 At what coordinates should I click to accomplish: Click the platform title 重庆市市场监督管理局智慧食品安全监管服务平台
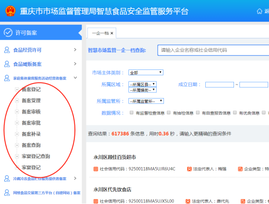click(x=104, y=11)
